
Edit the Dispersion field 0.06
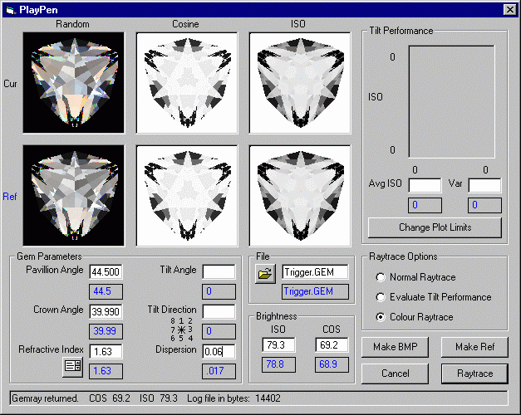coord(219,351)
